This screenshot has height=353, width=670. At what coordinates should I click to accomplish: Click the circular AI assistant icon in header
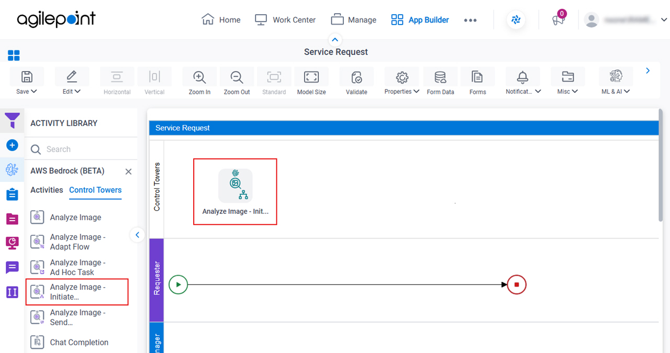point(516,20)
